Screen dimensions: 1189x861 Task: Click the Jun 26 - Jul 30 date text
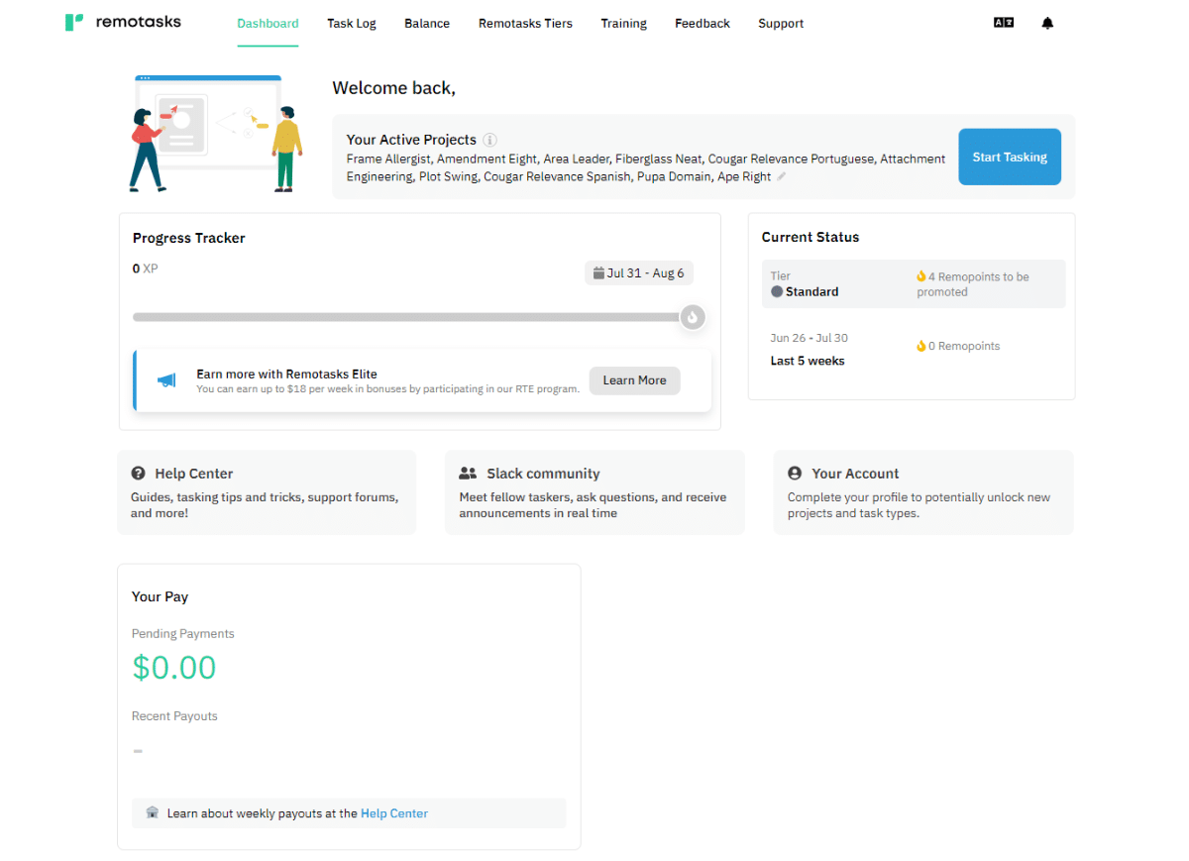810,338
